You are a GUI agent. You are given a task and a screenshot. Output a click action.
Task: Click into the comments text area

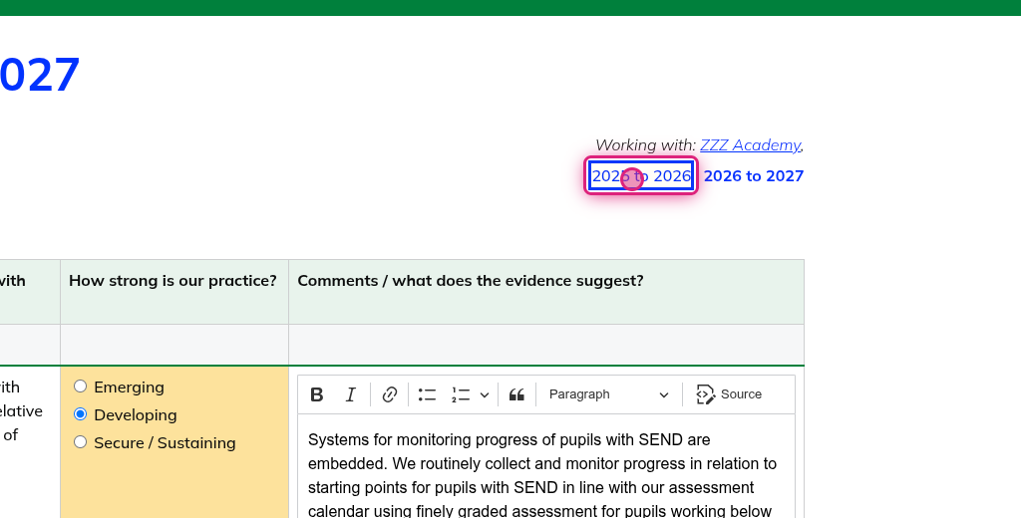(546, 466)
